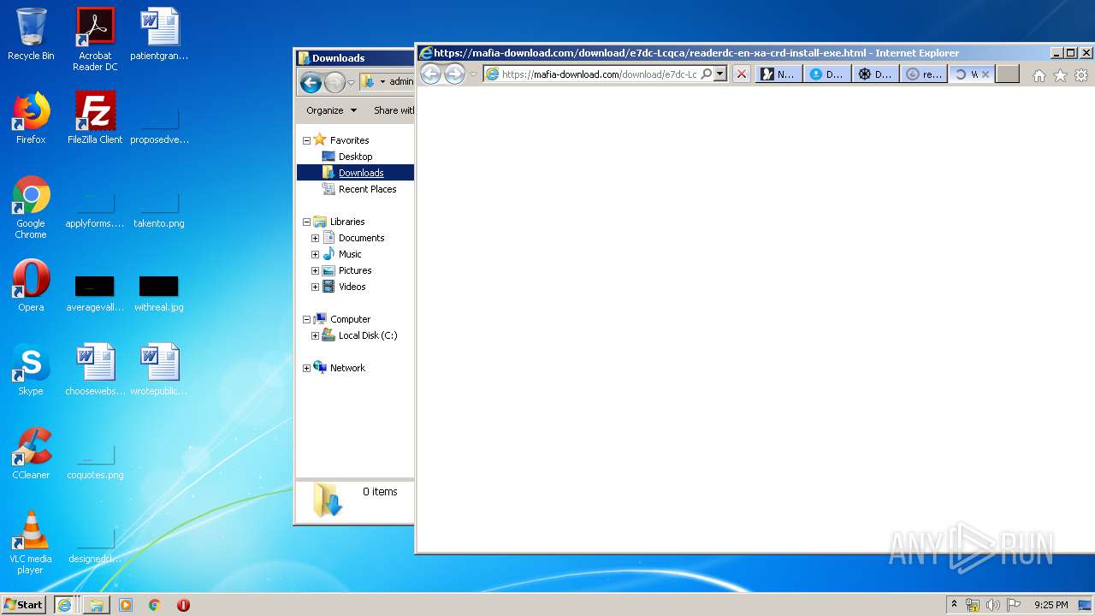1095x616 pixels.
Task: Switch to the 'N...' tab in IE
Action: (x=778, y=74)
